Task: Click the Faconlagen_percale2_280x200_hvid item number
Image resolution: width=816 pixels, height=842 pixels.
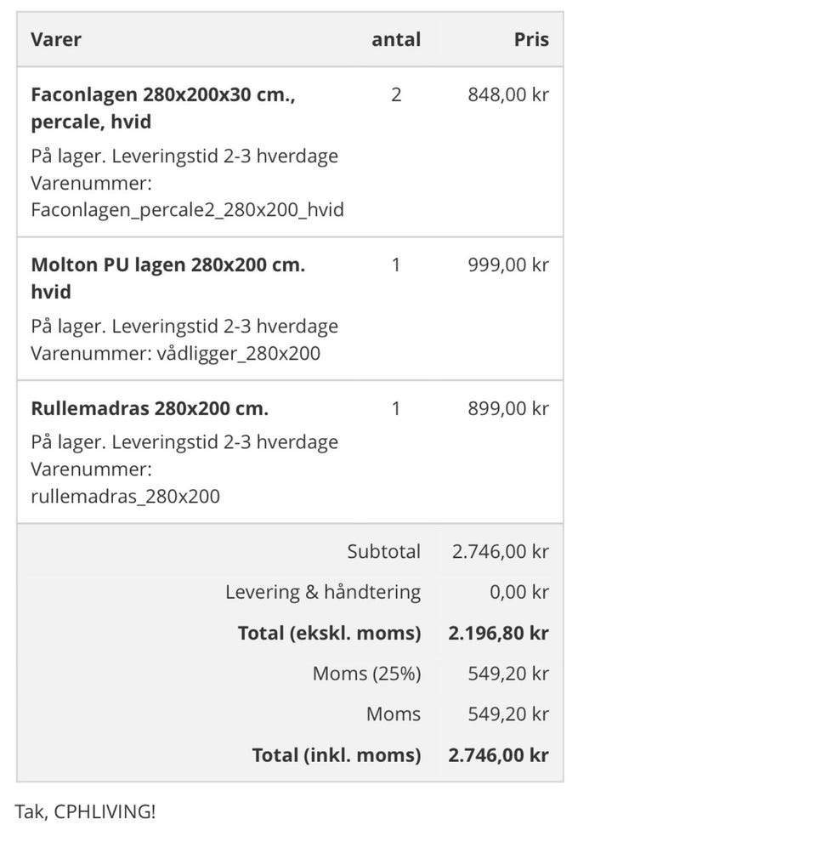Action: coord(187,209)
